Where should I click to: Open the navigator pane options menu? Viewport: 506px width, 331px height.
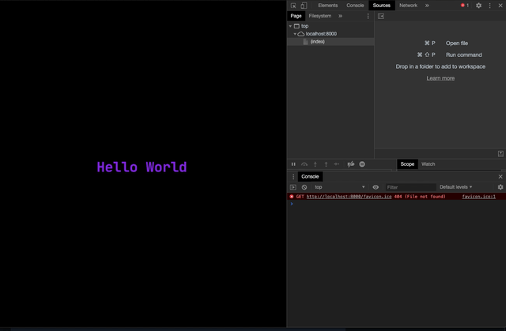pos(368,16)
